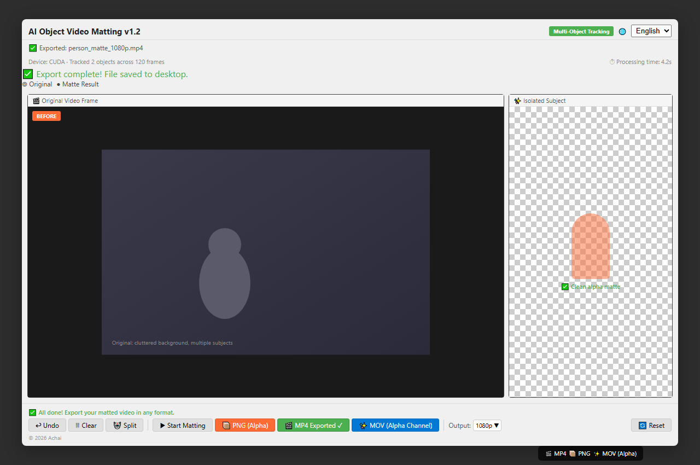Screen dimensions: 700x465
Task: Click the "Original Video Frame" header text
Action: (x=70, y=101)
